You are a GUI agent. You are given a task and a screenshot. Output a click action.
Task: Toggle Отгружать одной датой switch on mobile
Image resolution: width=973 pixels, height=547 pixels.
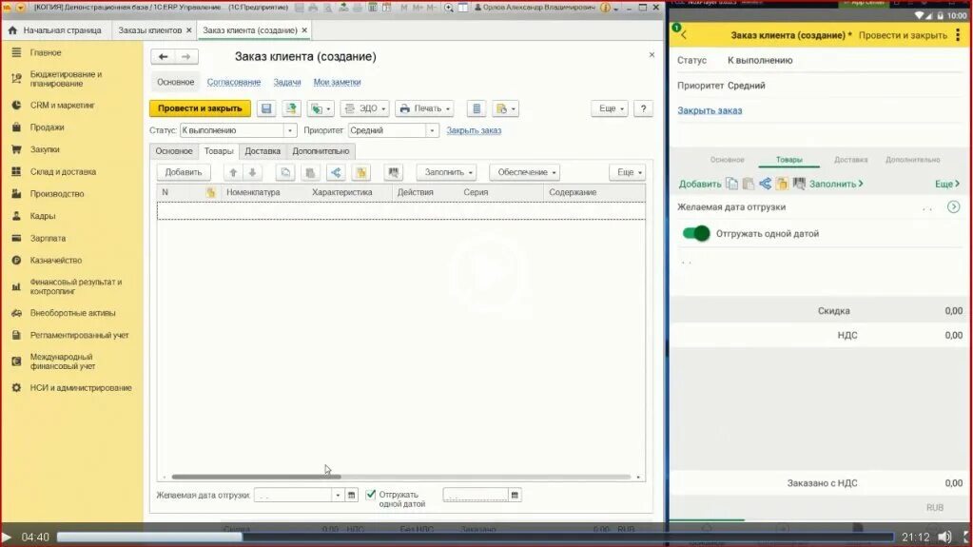696,233
